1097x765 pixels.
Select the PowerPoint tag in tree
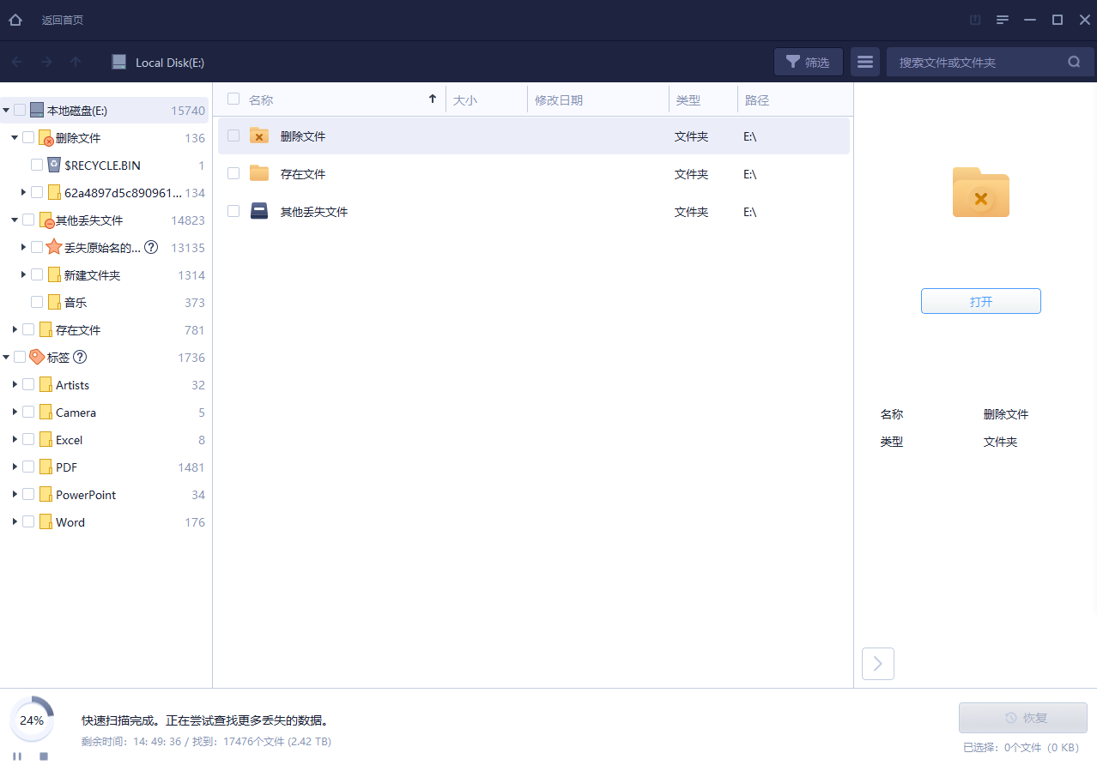pyautogui.click(x=86, y=495)
